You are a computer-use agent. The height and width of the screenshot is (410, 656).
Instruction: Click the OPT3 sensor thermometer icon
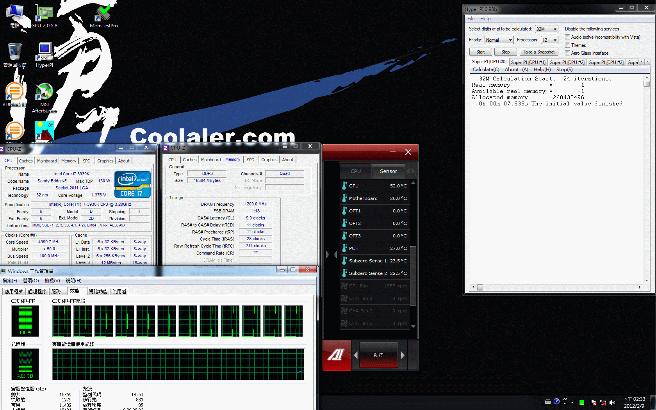pyautogui.click(x=344, y=236)
